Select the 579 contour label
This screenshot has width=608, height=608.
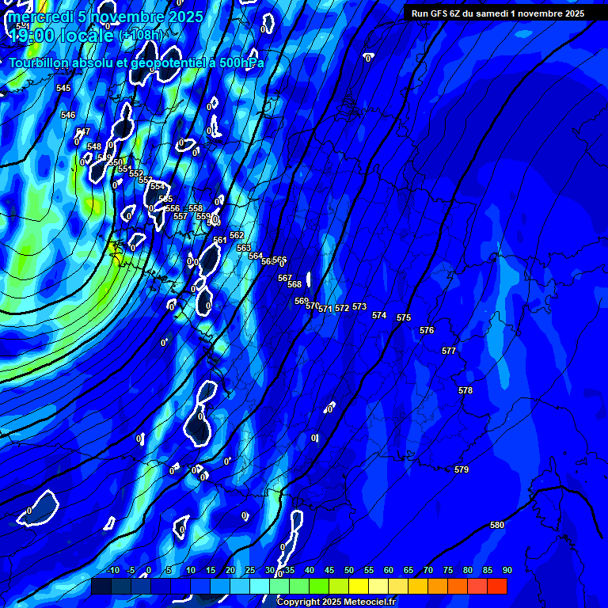(462, 469)
